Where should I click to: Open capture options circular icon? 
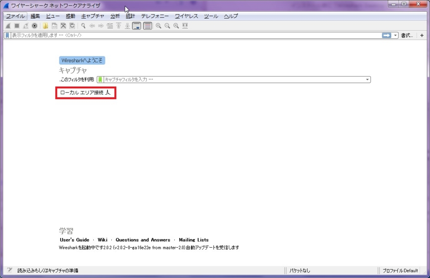tap(34, 26)
